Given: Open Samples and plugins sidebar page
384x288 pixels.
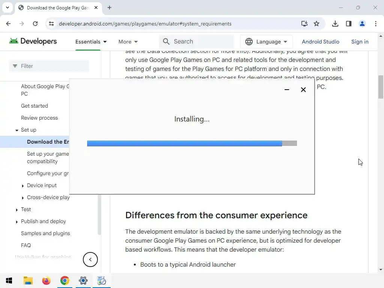Looking at the screenshot, I should point(45,233).
